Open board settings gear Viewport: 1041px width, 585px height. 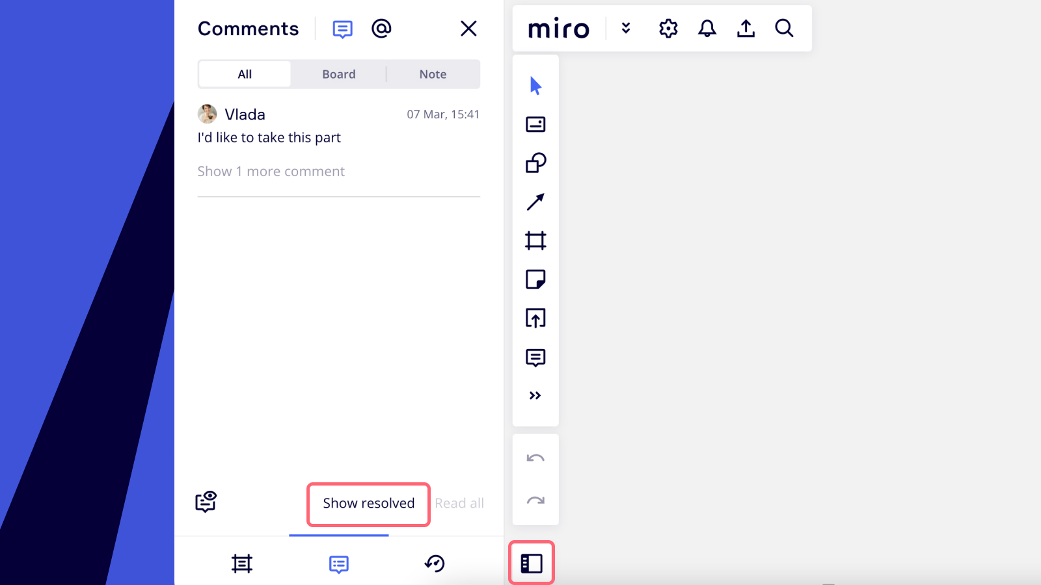pyautogui.click(x=668, y=29)
